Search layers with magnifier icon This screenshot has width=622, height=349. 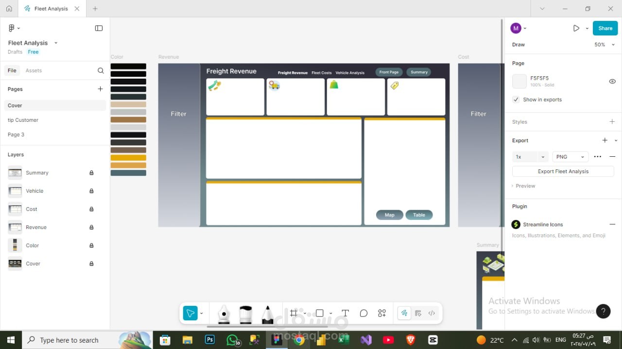pos(101,70)
